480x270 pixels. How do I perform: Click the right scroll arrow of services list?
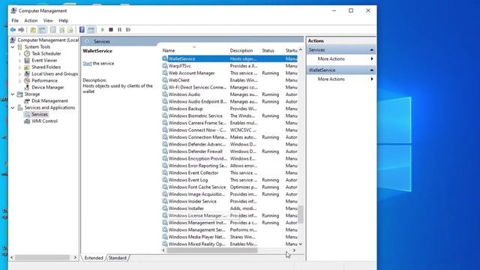click(x=294, y=250)
